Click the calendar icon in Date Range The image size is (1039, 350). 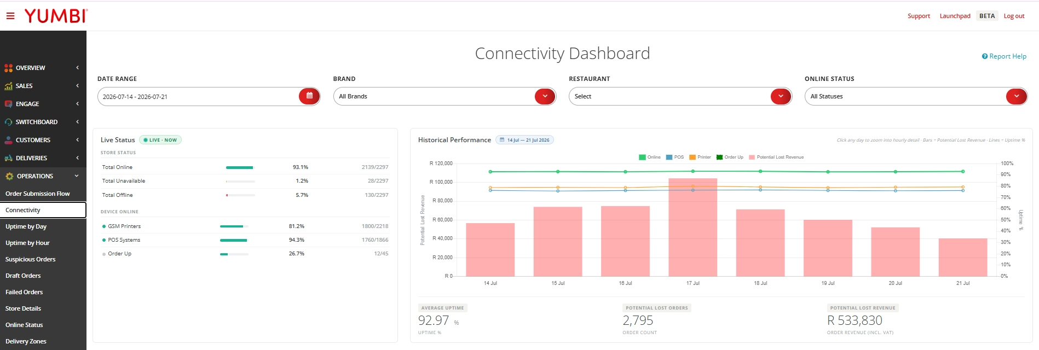tap(309, 96)
